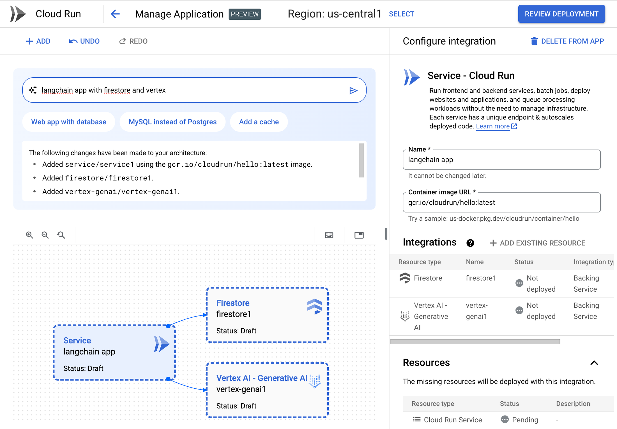
Task: Click the Integration type column header
Action: tap(593, 262)
